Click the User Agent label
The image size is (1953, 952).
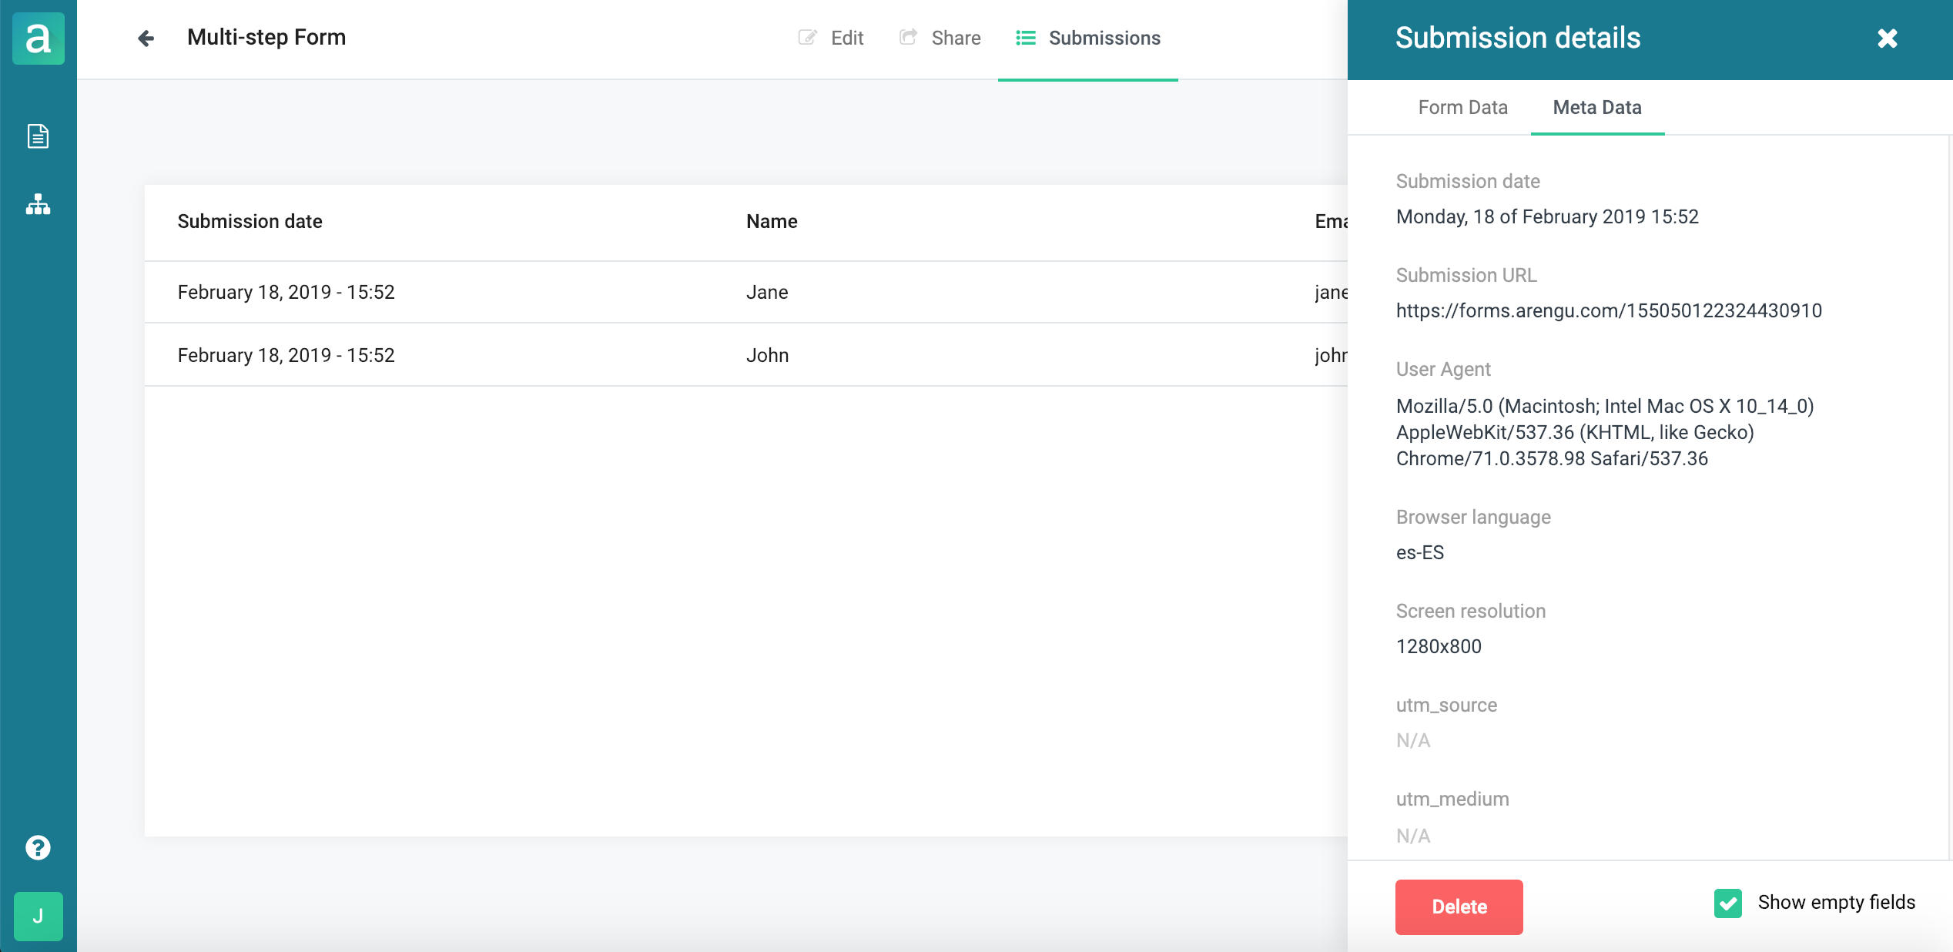click(x=1443, y=369)
